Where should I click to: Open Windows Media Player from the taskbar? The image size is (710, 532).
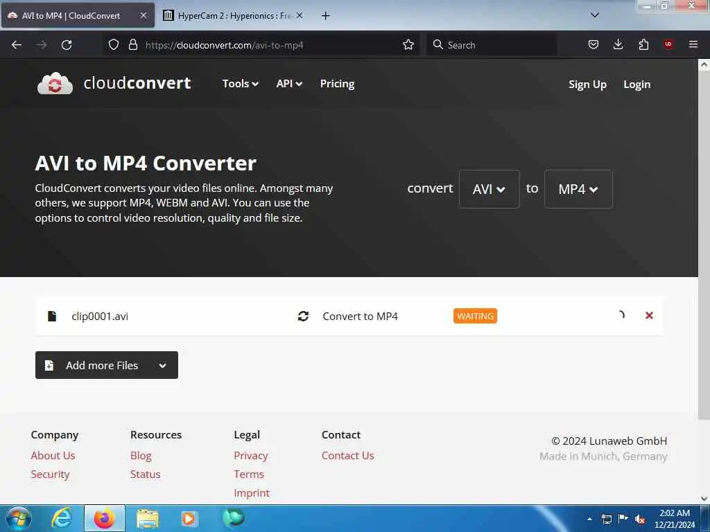(x=189, y=518)
